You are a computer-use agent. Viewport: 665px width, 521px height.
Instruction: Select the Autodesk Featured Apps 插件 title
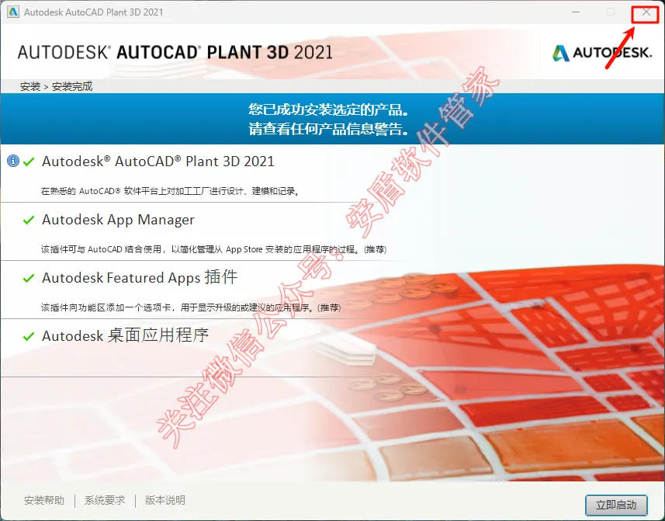point(140,277)
